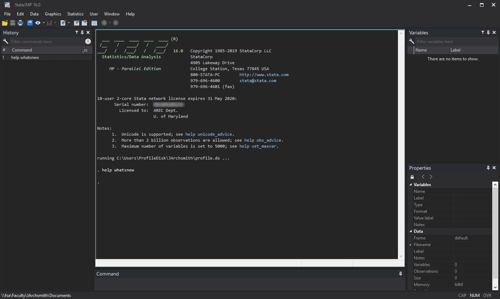
Task: Open the Help menu
Action: point(130,14)
